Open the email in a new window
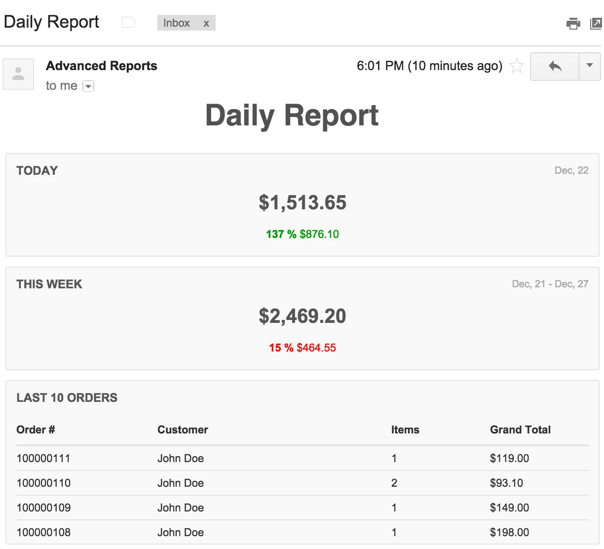Viewport: 604px width, 549px height. pyautogui.click(x=596, y=23)
